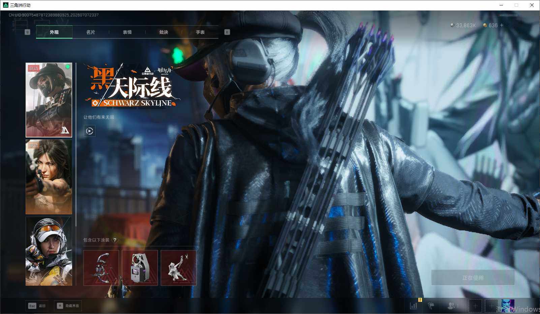Click the 636 gold currency balance
The height and width of the screenshot is (314, 540).
coord(491,25)
